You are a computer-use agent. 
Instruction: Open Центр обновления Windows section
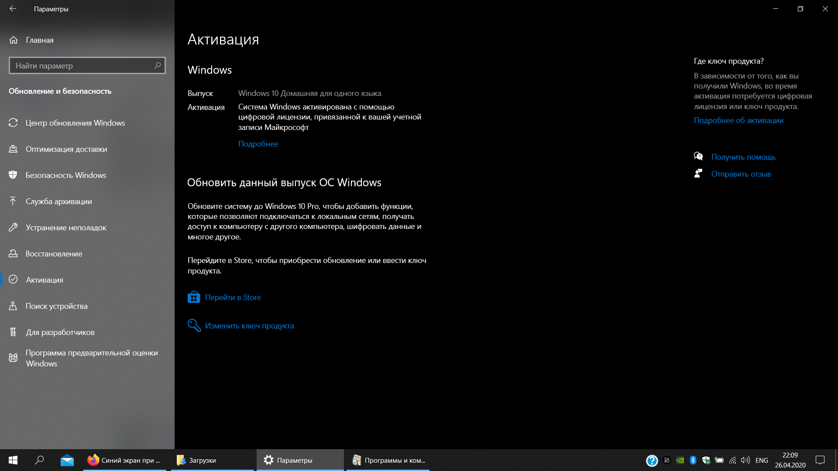point(75,123)
